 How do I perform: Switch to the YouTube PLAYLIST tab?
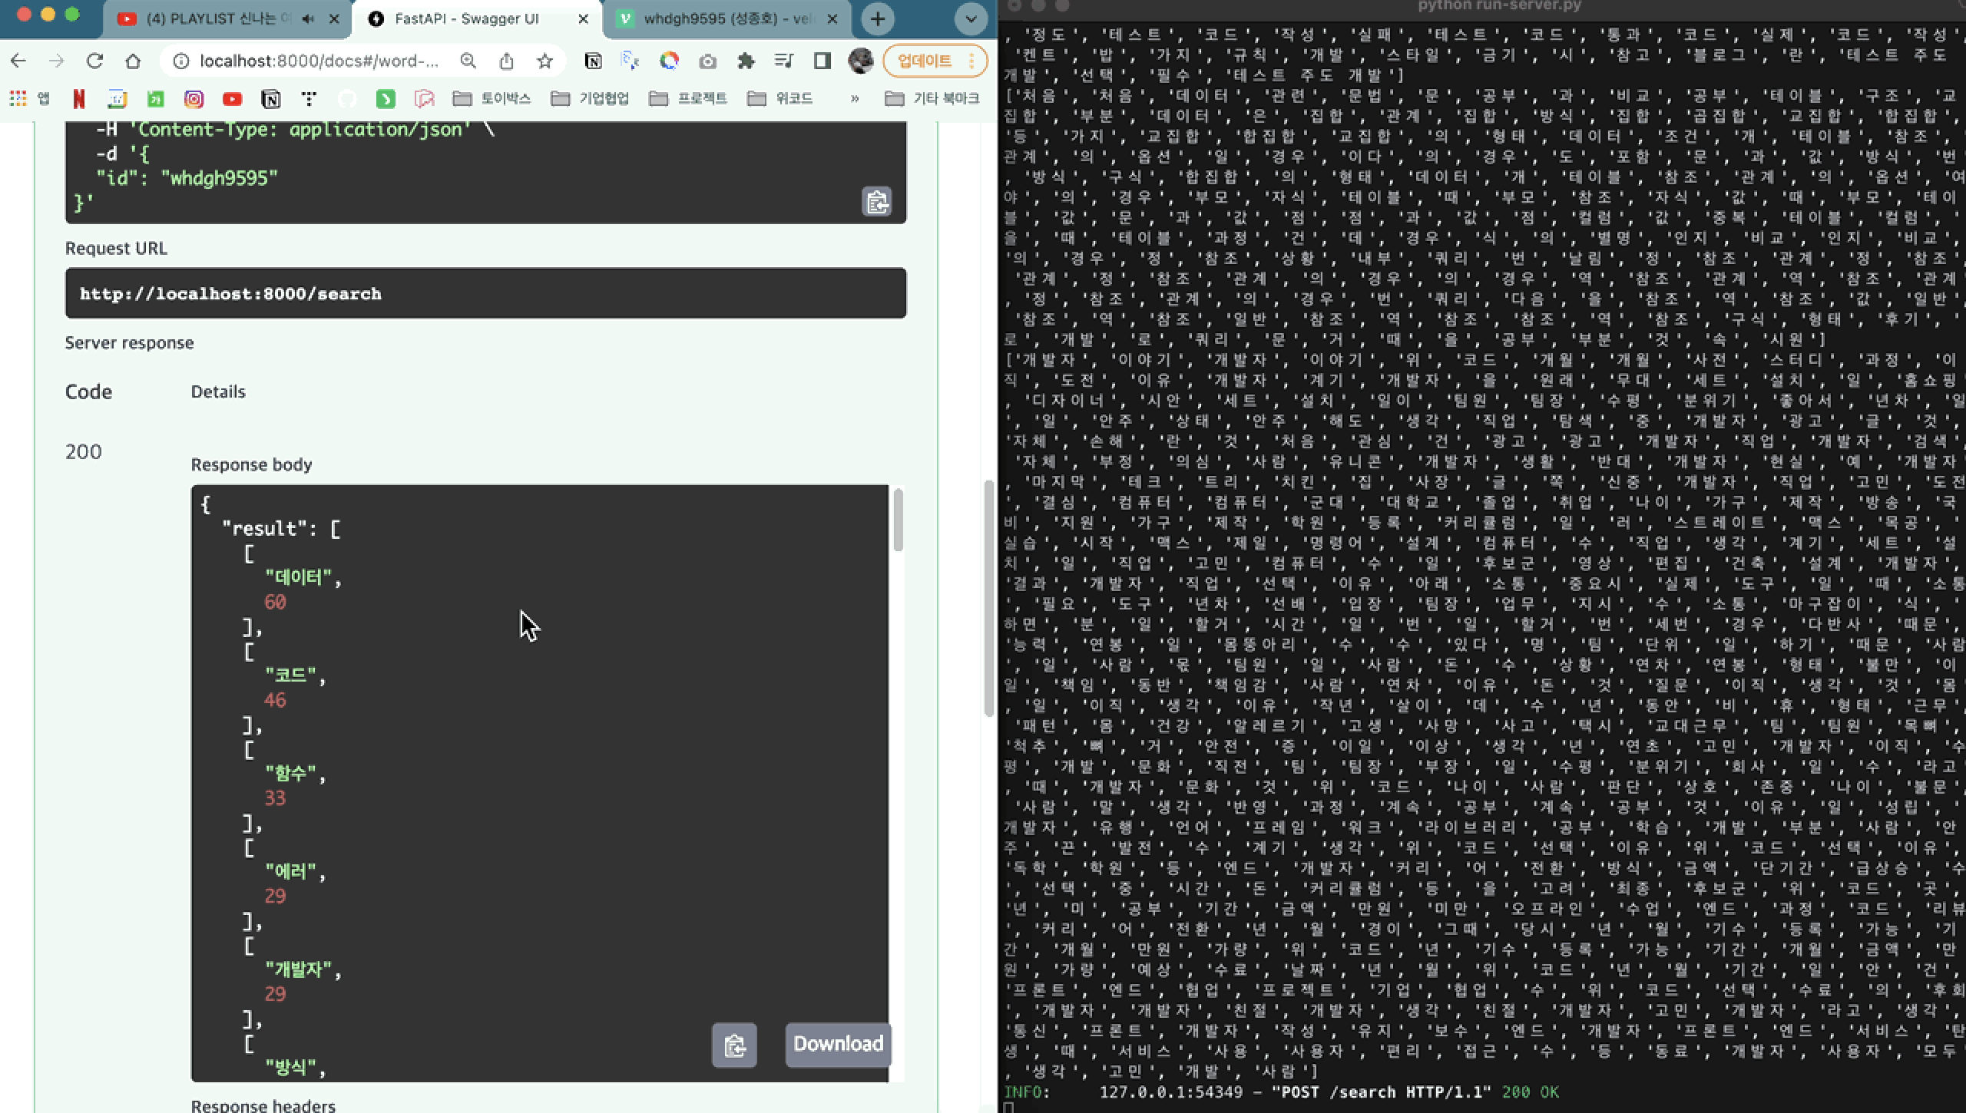tap(211, 19)
